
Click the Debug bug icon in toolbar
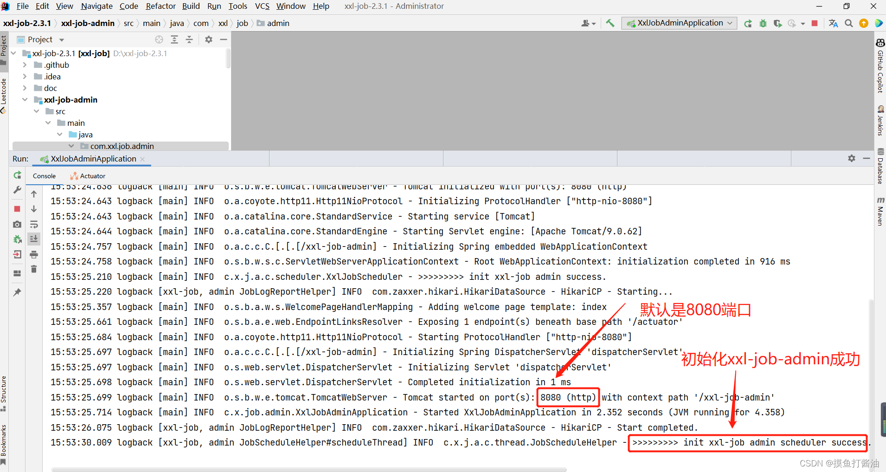tap(763, 23)
